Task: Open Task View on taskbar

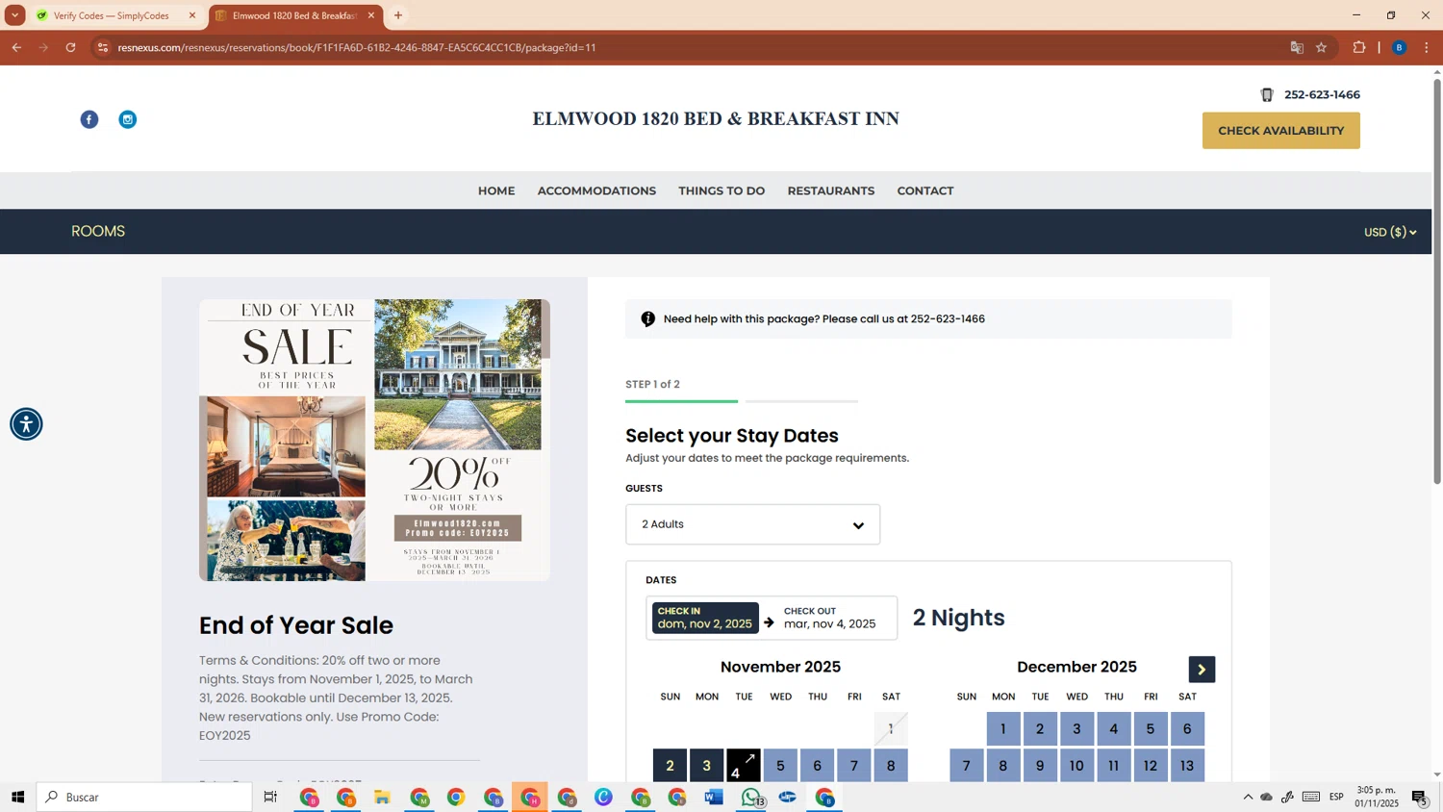Action: 270,797
